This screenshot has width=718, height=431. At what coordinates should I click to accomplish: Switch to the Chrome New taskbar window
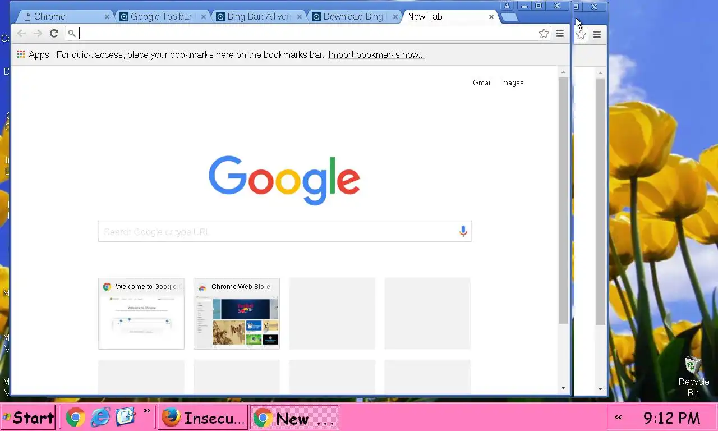click(x=294, y=418)
